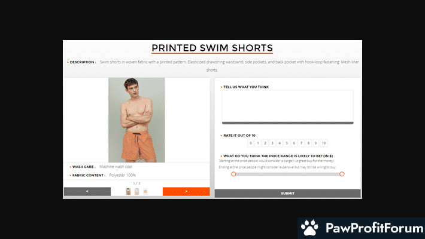Click the Submit button
425x239 pixels.
tap(287, 193)
